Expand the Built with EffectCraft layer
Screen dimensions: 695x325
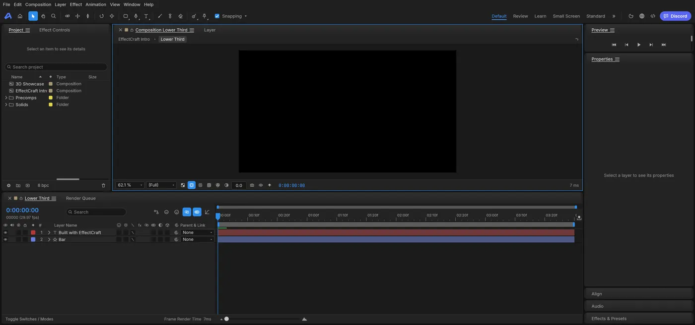[x=49, y=232]
